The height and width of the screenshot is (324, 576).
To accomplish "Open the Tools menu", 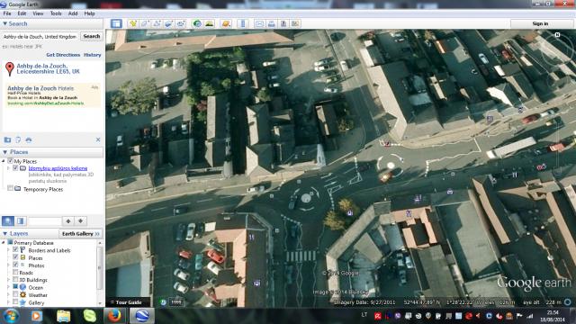I will point(56,13).
